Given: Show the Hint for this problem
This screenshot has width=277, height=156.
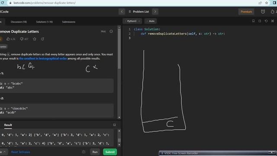Looking at the screenshot, I should coord(103,31).
